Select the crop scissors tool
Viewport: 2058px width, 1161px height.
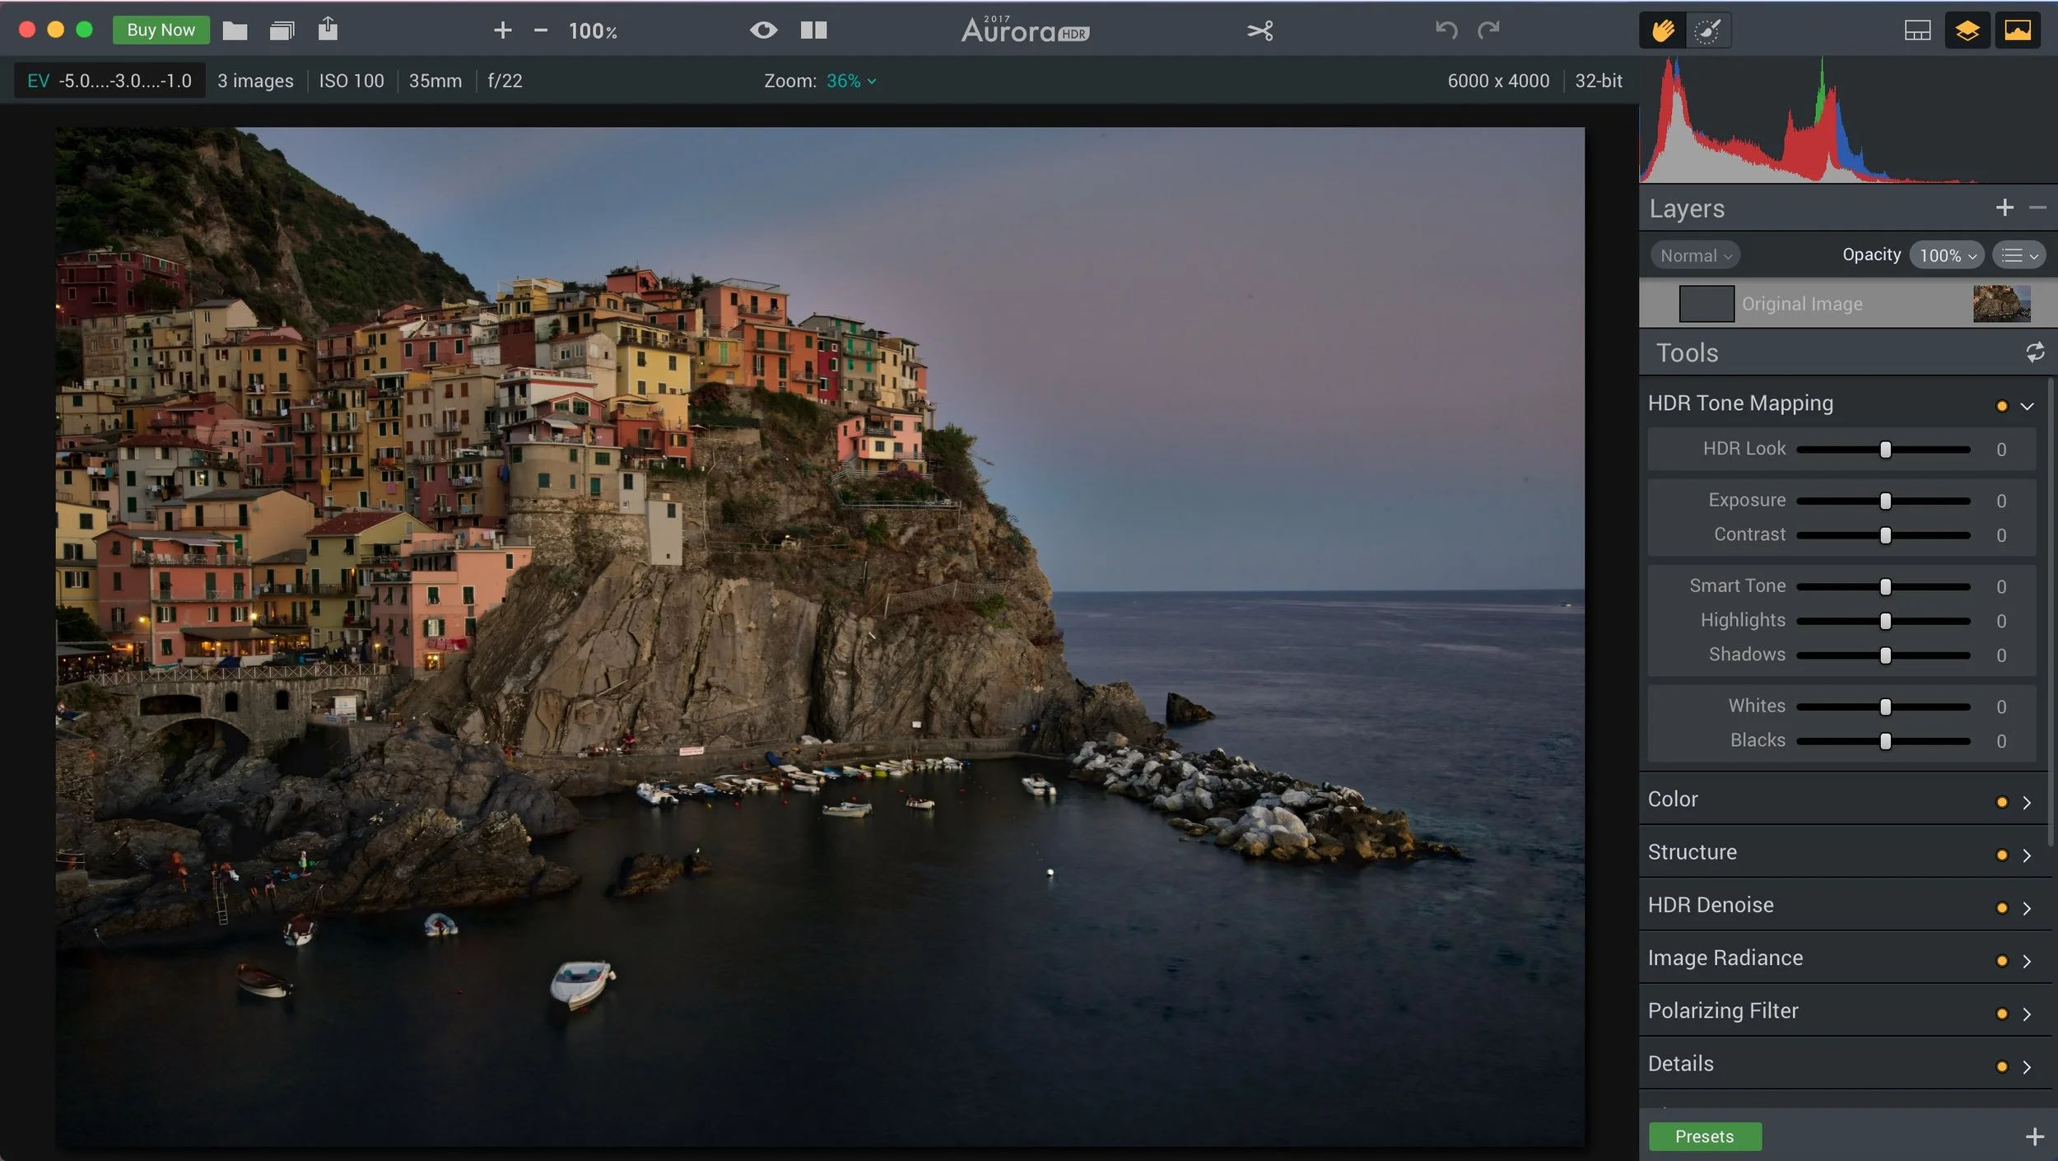pos(1259,31)
